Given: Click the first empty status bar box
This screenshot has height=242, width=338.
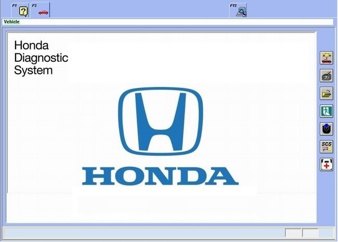Looking at the screenshot, I should click(293, 233).
